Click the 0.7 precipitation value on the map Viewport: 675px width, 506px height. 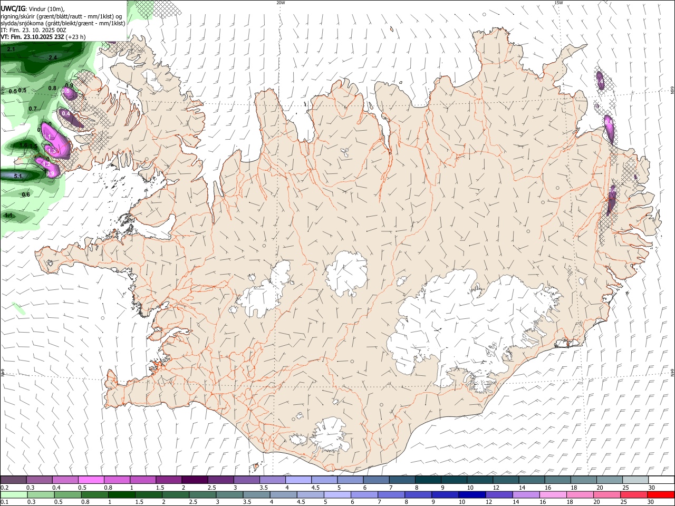point(33,109)
